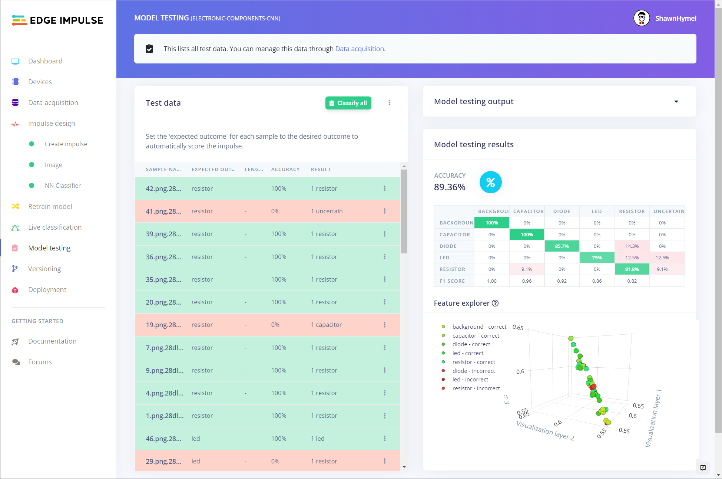Click the Data acquisition database icon
722x479 pixels.
point(15,102)
